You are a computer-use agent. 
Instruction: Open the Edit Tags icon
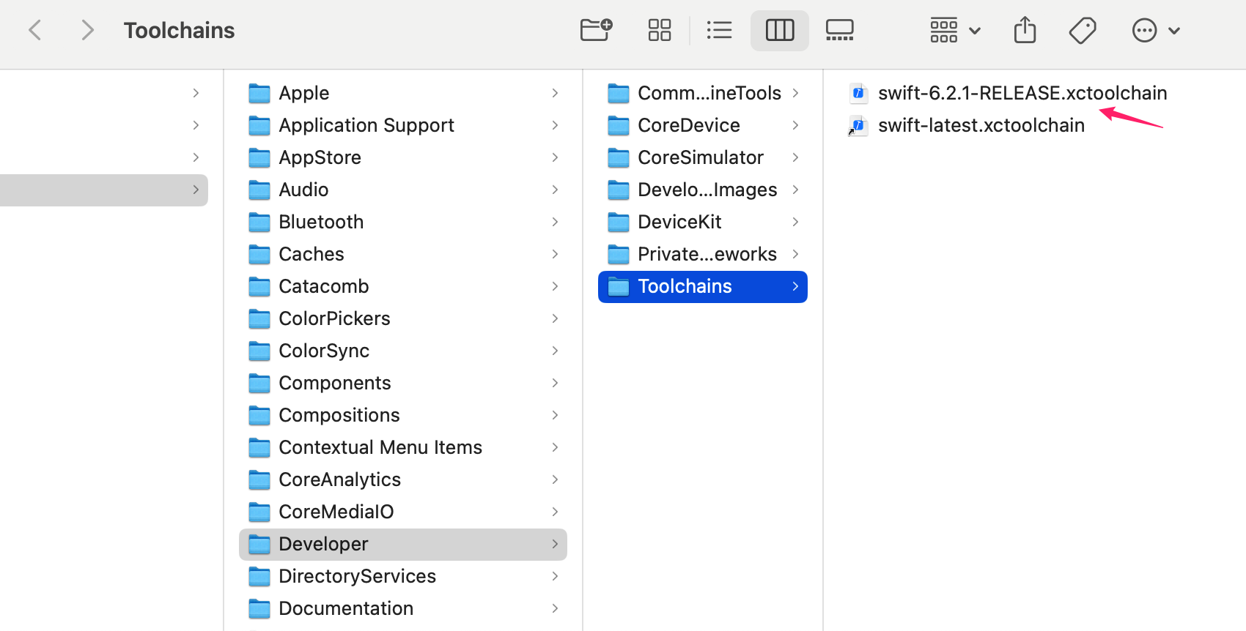coord(1082,30)
